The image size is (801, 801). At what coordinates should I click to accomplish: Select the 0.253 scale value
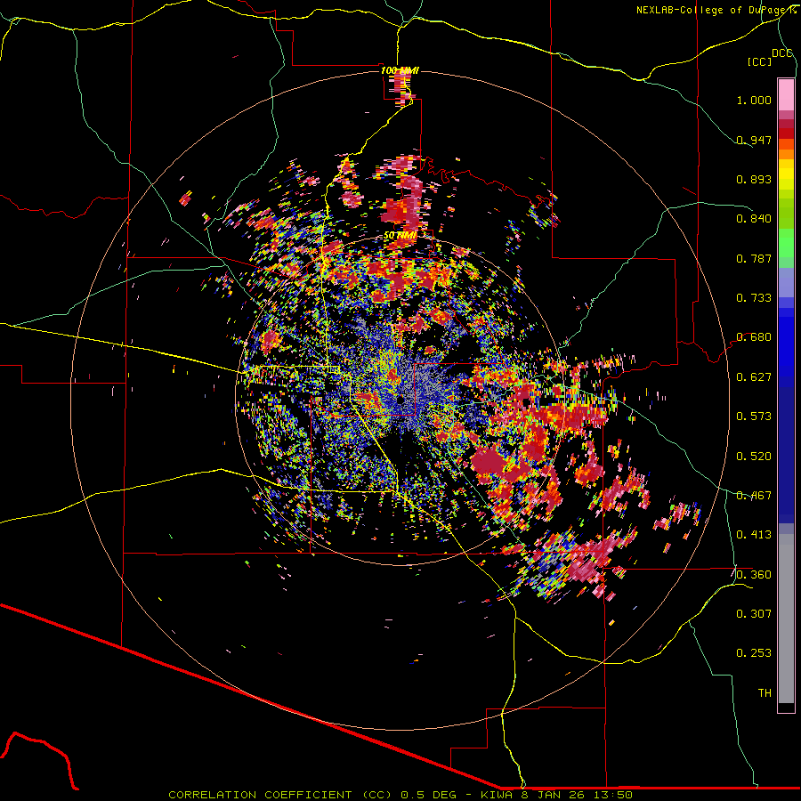(754, 653)
